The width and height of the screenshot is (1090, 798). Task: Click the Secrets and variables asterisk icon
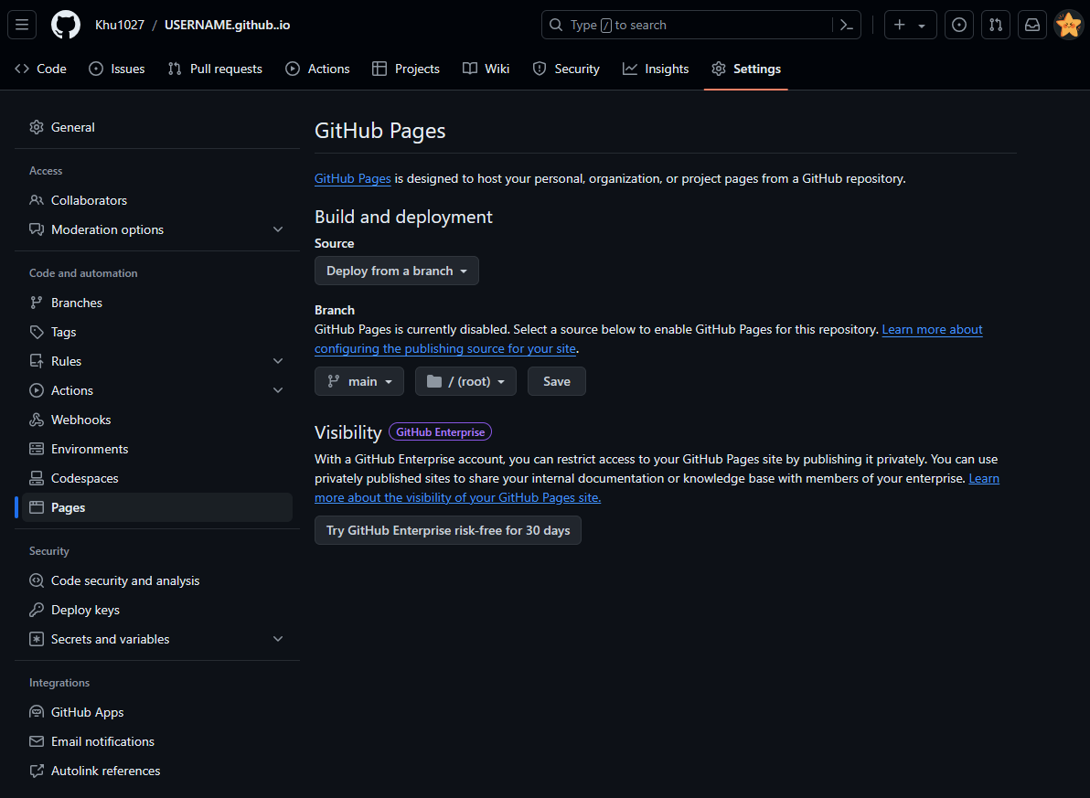(37, 639)
